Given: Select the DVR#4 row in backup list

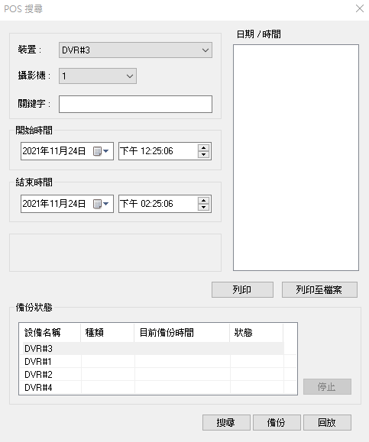Looking at the screenshot, I should point(154,387).
